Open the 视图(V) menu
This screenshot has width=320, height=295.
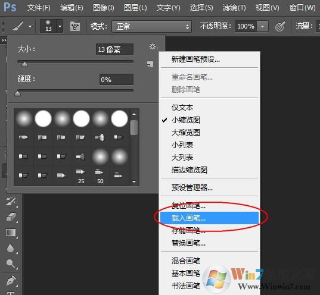point(267,8)
